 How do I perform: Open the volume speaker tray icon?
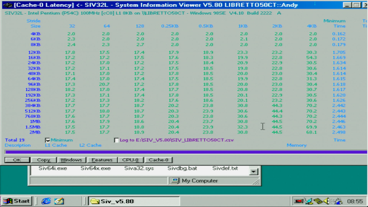[327, 201]
